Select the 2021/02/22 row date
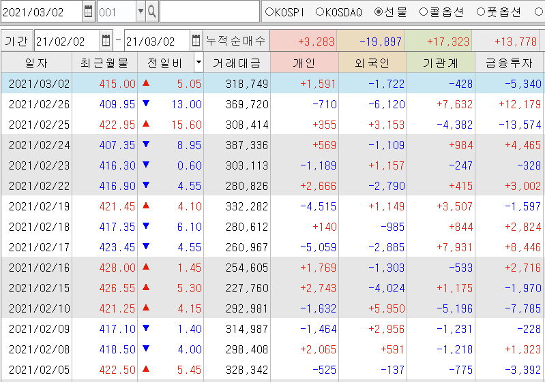 40,186
